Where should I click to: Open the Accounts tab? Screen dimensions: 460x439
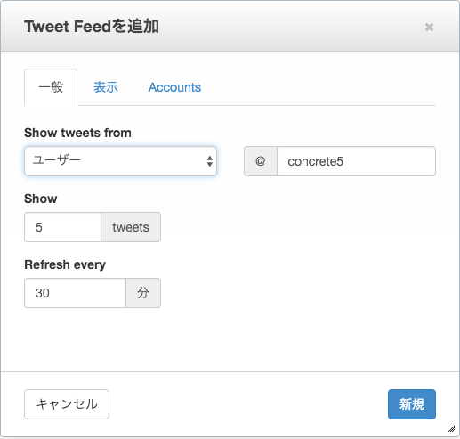click(x=174, y=87)
